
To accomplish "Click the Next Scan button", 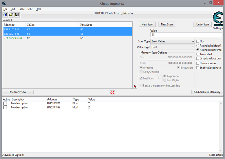I will pos(166,24).
